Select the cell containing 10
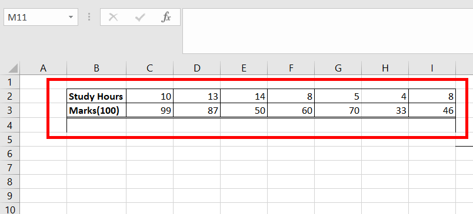This screenshot has height=214, width=473. click(149, 96)
